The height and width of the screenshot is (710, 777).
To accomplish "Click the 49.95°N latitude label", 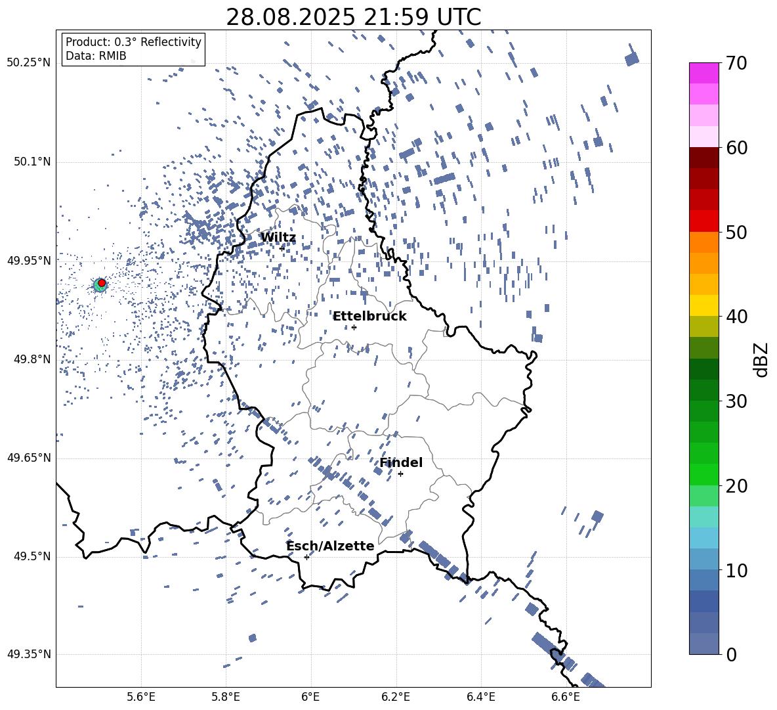I will tap(29, 261).
